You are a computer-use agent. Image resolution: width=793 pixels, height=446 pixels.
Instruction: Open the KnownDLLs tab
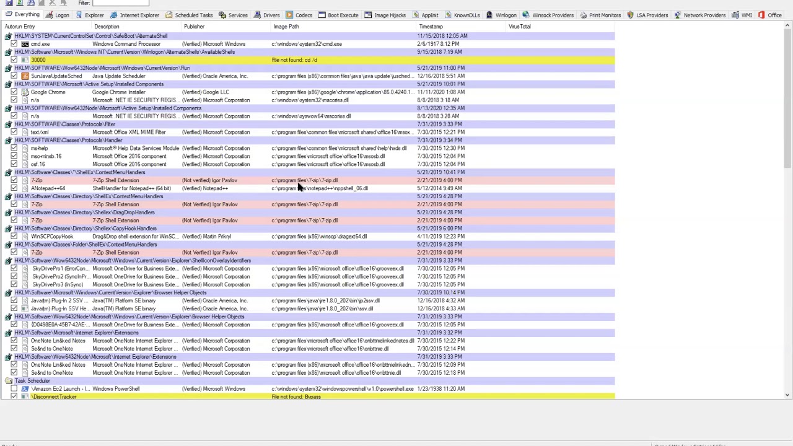pyautogui.click(x=462, y=15)
